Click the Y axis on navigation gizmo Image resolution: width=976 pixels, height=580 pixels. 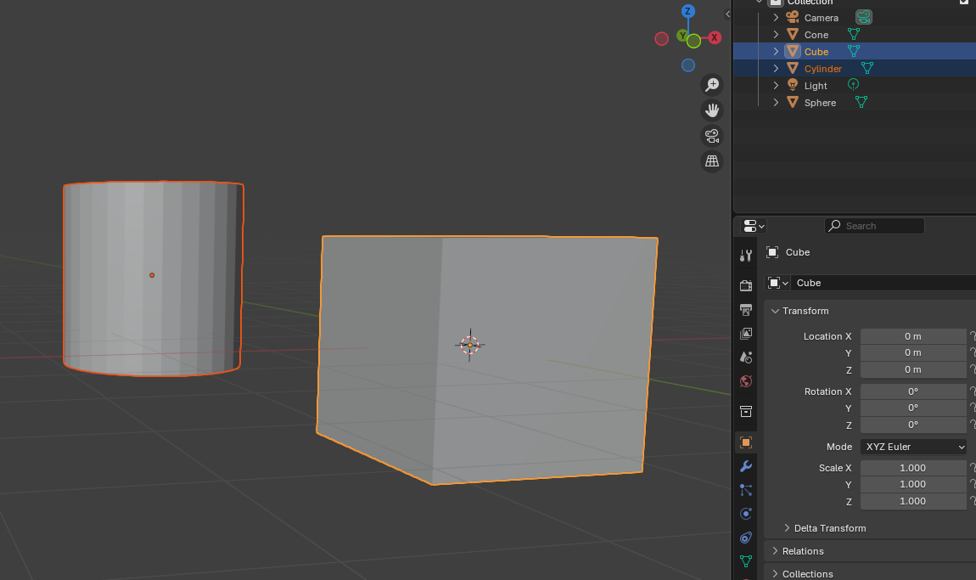pyautogui.click(x=683, y=36)
